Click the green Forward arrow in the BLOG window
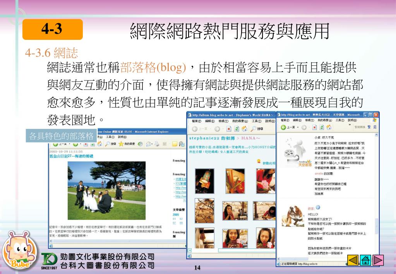 tap(75, 144)
